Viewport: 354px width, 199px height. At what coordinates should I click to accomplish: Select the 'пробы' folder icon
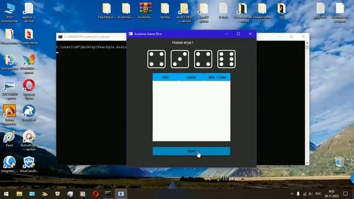(x=165, y=11)
